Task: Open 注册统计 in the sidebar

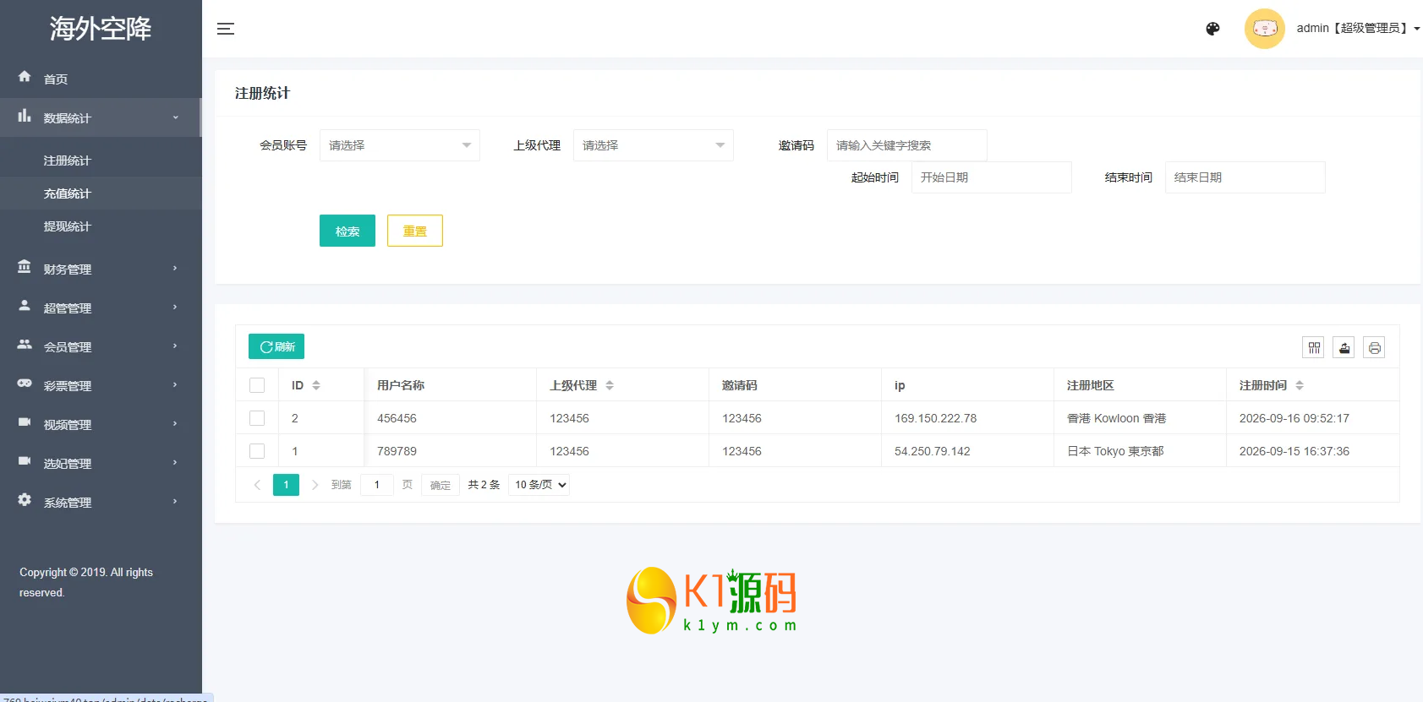Action: click(x=68, y=161)
